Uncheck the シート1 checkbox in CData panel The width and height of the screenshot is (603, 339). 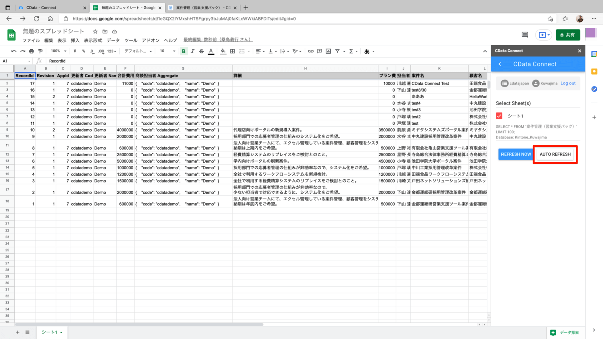click(499, 116)
